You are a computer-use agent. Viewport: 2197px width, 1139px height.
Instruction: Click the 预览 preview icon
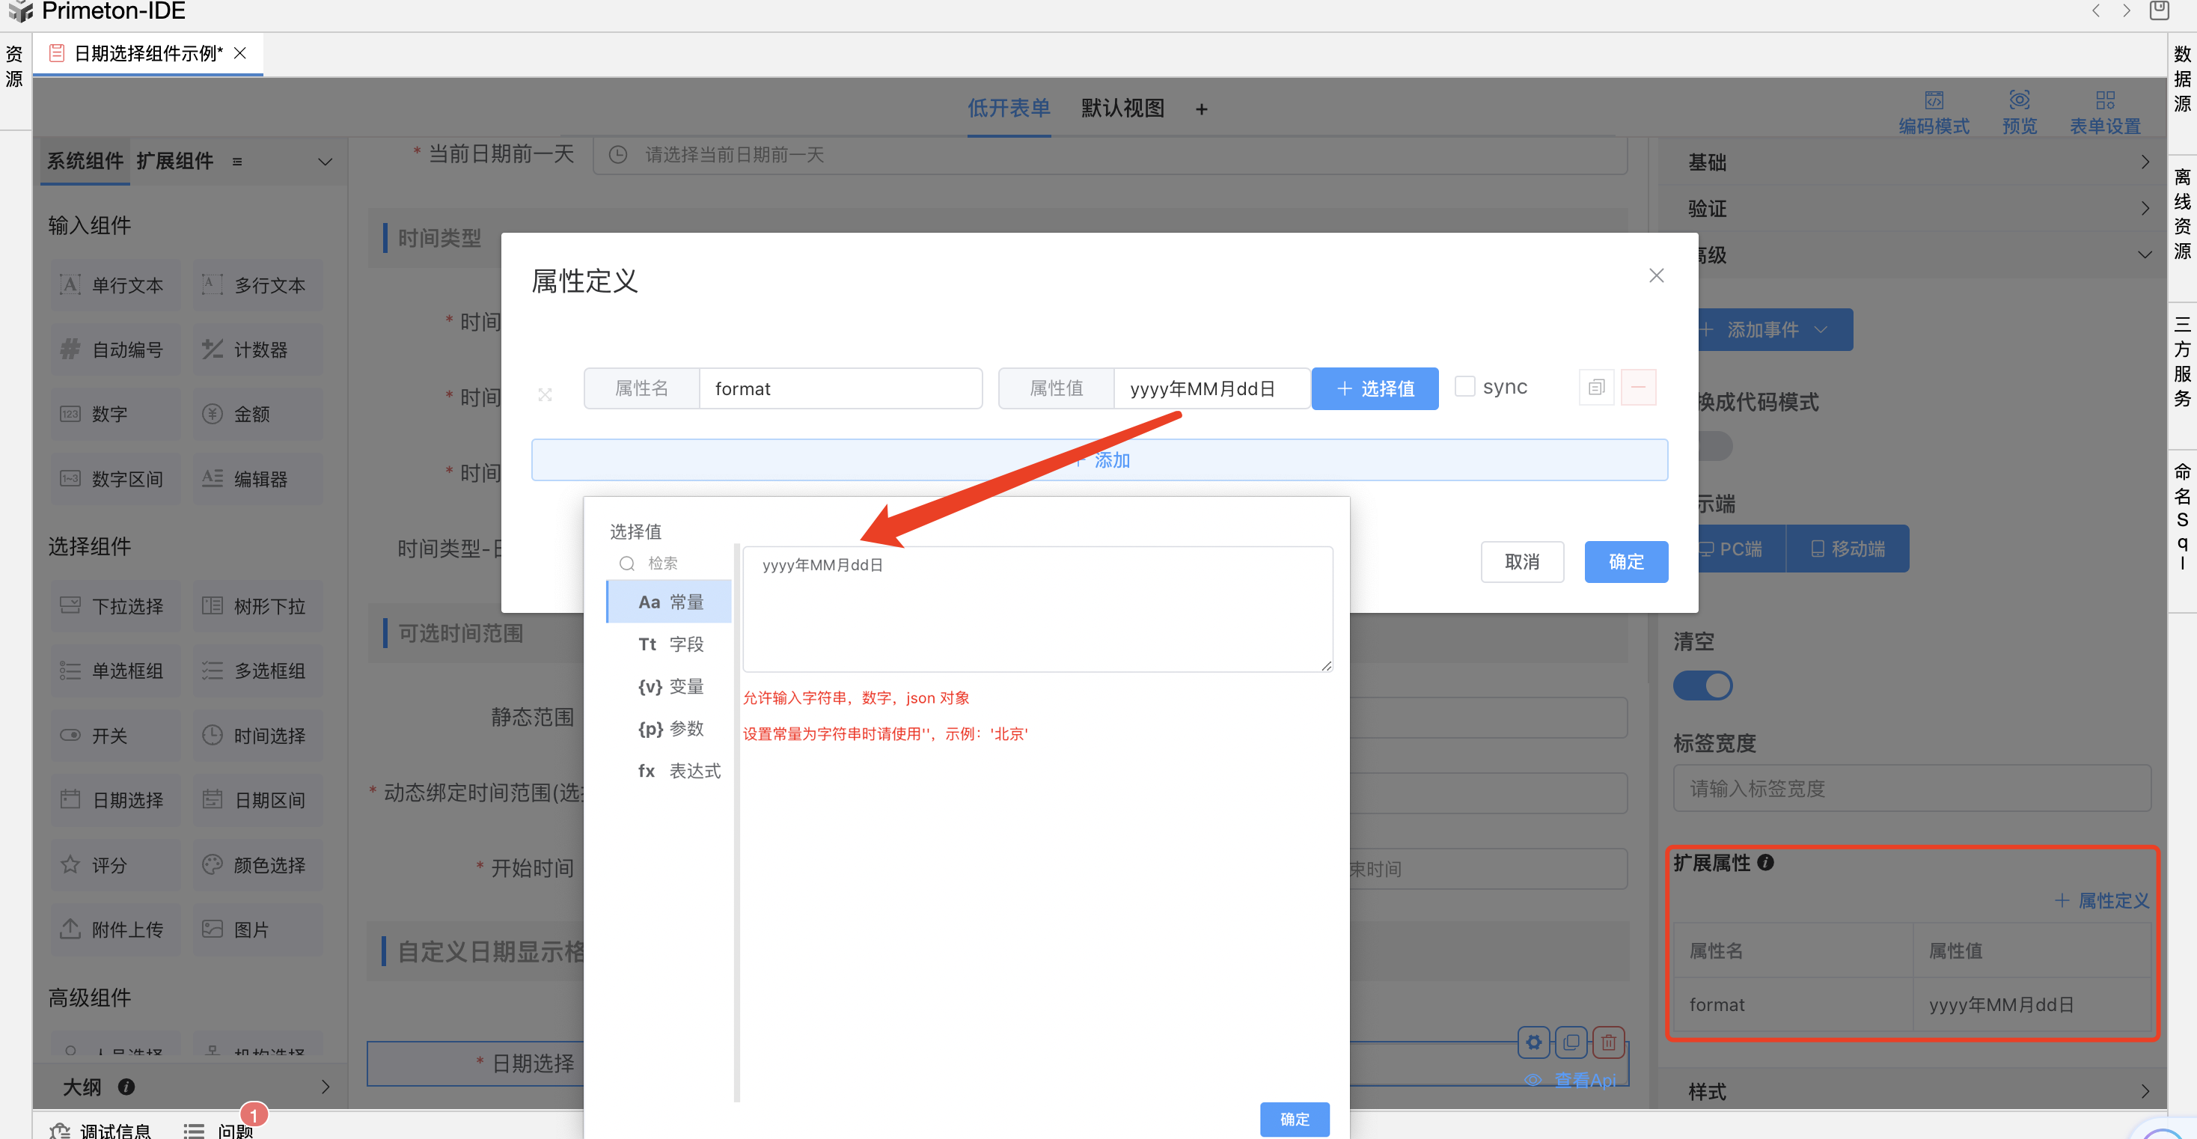click(2019, 101)
